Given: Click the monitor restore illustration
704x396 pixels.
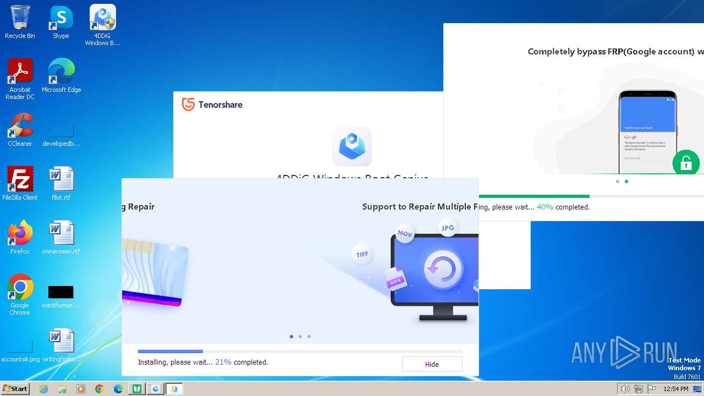Looking at the screenshot, I should point(435,278).
